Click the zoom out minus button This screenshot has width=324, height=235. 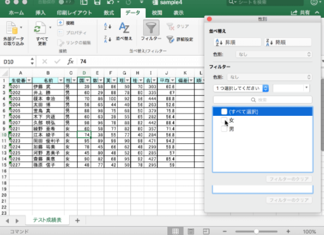225,231
